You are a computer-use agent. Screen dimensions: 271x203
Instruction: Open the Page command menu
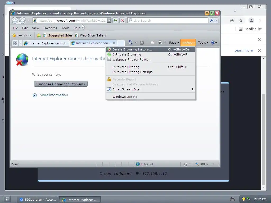pos(174,43)
